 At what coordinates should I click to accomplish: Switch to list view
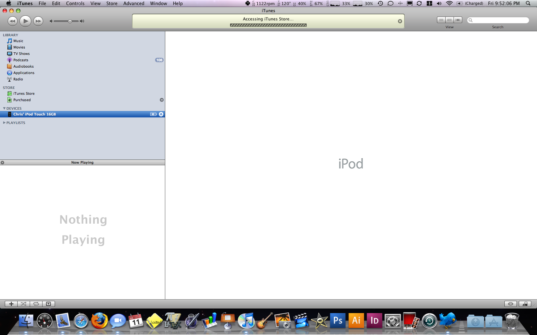[x=441, y=20]
